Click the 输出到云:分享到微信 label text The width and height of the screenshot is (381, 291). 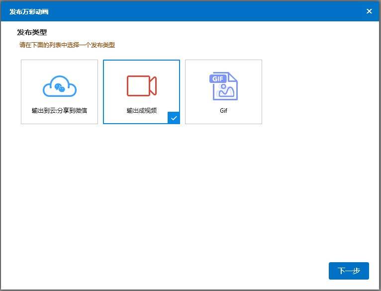pos(59,110)
